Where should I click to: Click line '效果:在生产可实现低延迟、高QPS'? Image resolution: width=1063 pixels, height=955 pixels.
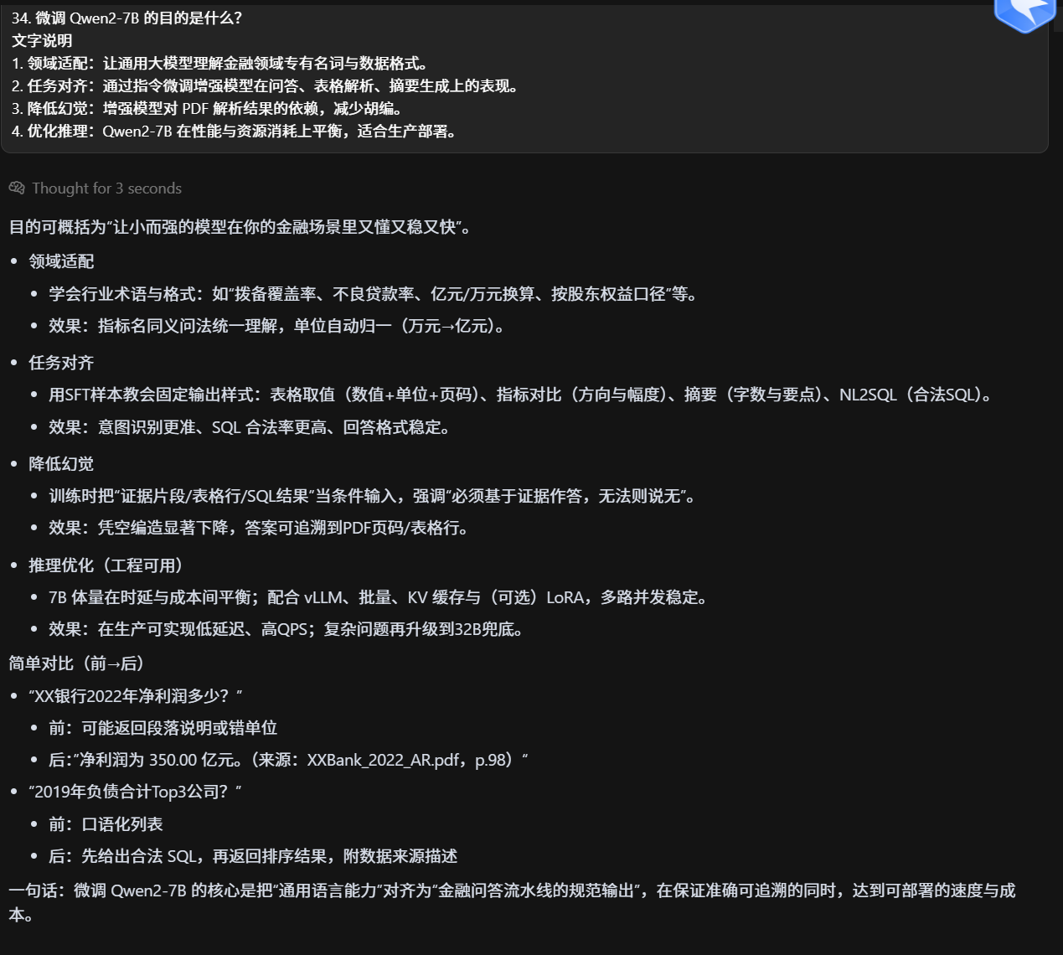coord(288,629)
